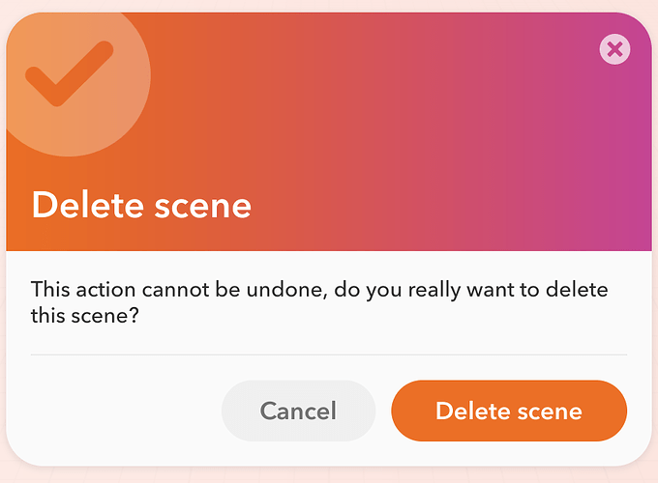
Task: Click the divider line above the buttons
Action: (x=329, y=355)
